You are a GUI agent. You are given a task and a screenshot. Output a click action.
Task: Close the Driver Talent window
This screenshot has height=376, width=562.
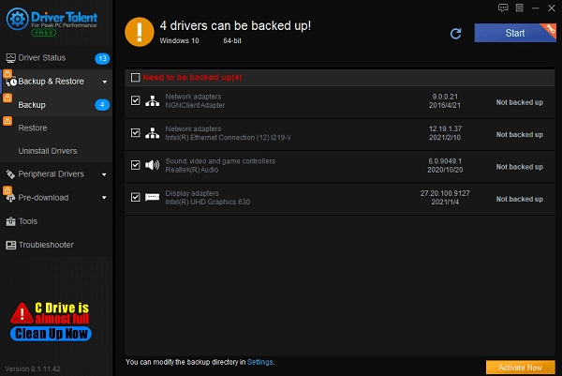[552, 8]
